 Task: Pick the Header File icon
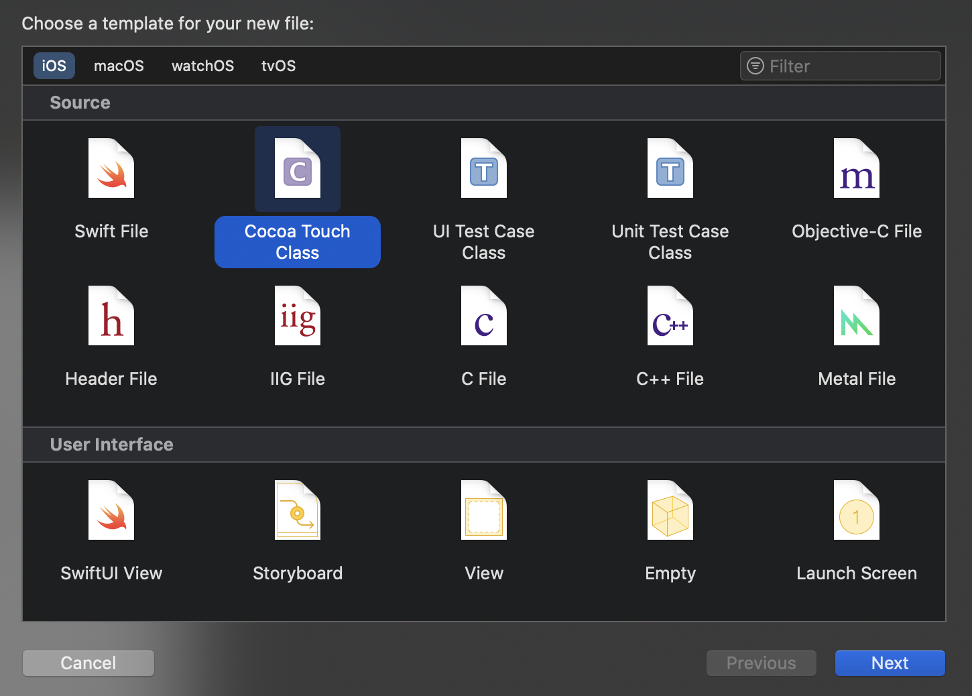point(111,316)
